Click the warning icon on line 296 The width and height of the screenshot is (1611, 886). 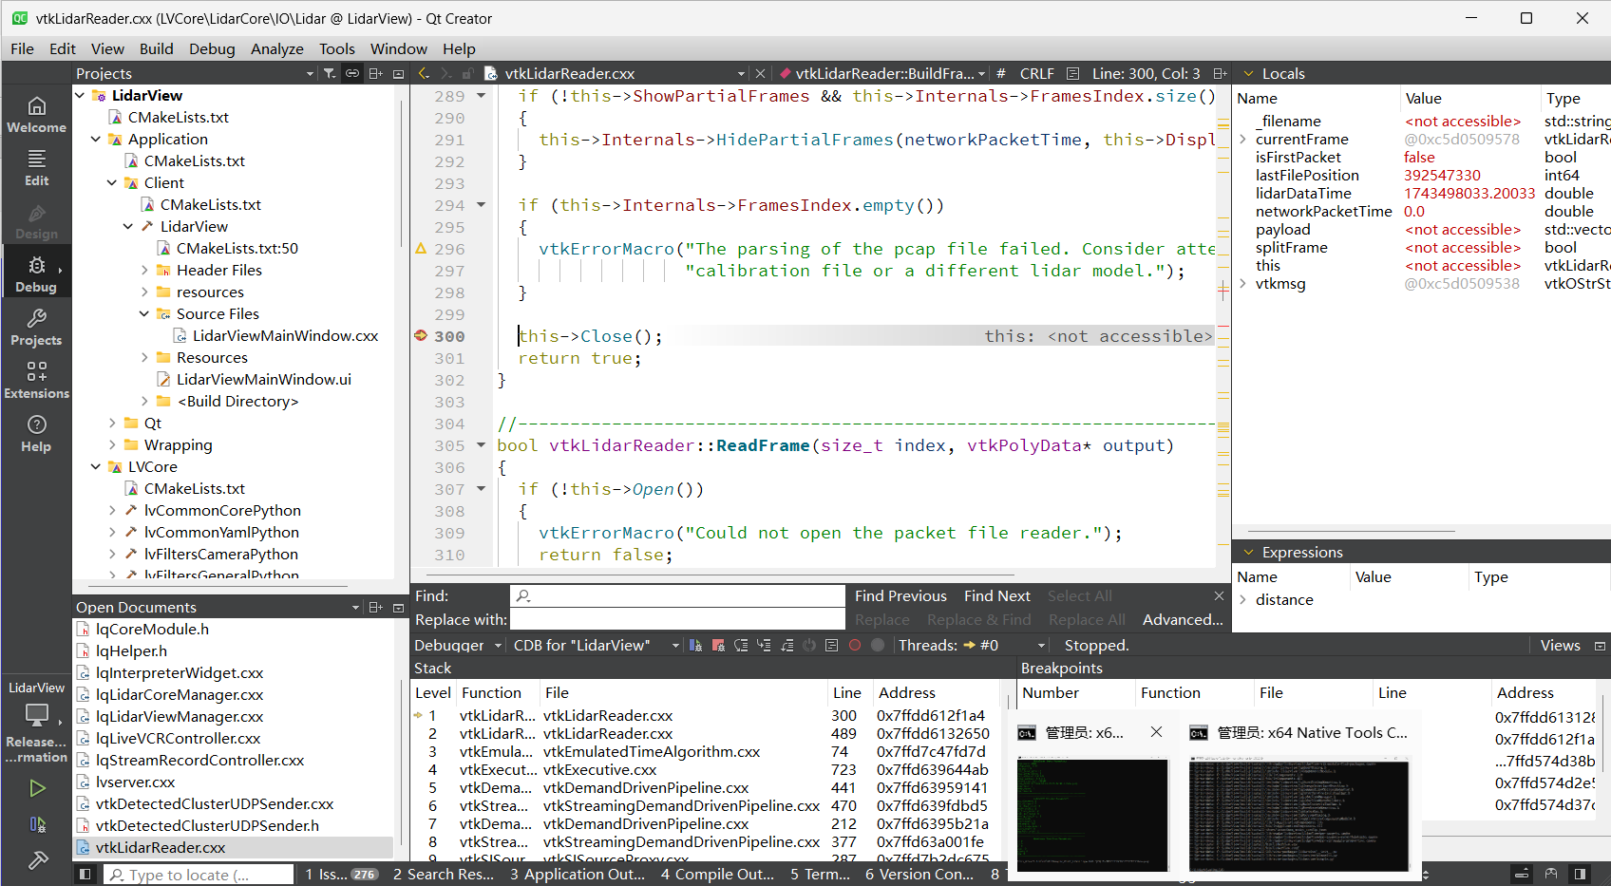[421, 249]
